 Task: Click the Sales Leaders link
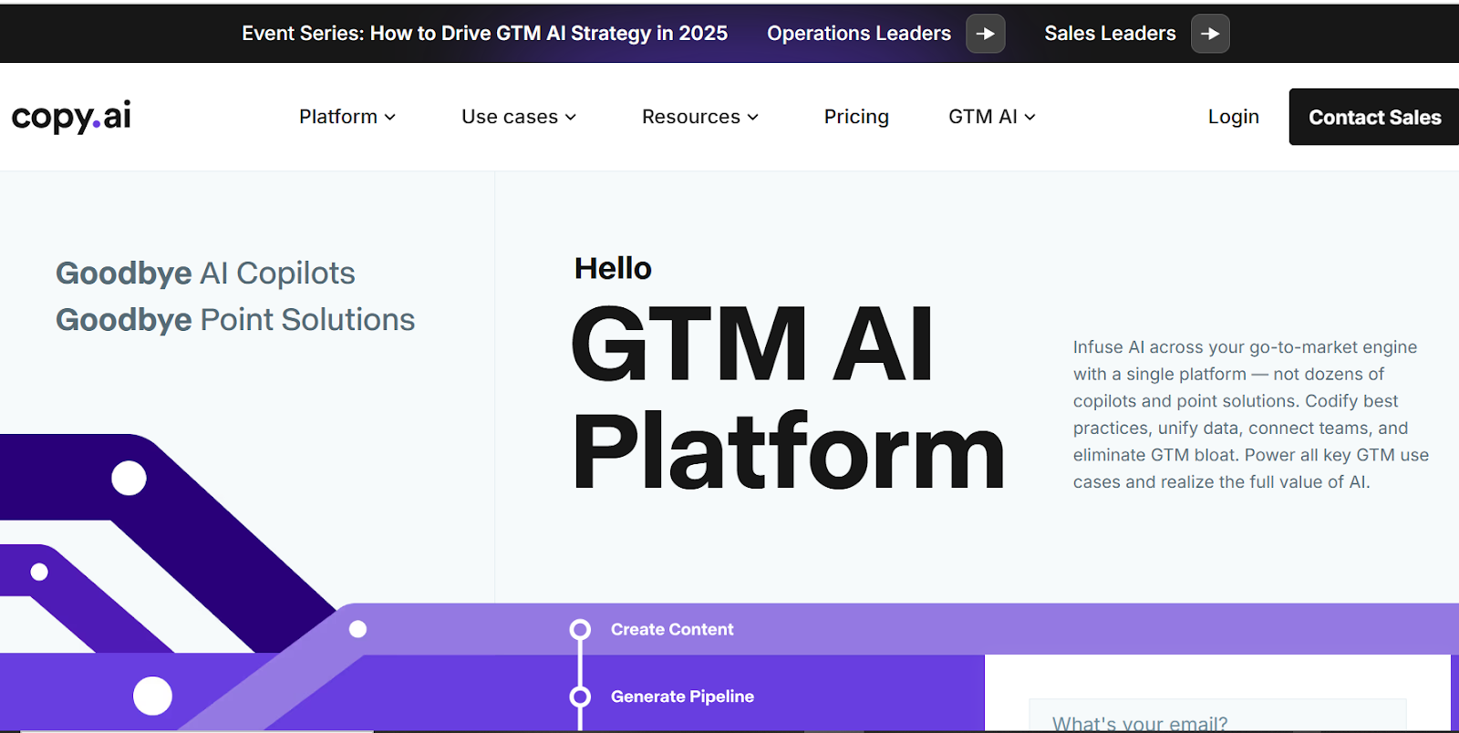pos(1110,34)
